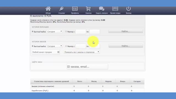176x99 pixels.
Task: Click Статистика партнеров с нижних уровней header
Action: (x=51, y=81)
